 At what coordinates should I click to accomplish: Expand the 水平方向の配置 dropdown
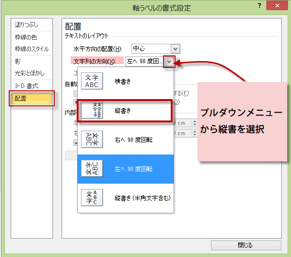click(x=175, y=49)
